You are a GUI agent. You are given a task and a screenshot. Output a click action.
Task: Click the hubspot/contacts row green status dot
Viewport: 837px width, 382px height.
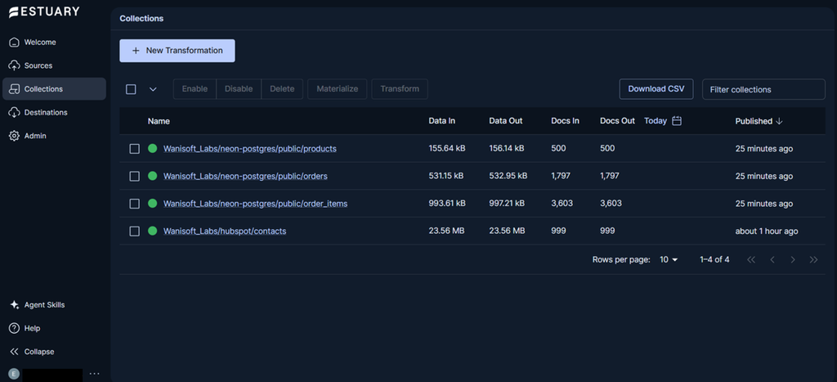[153, 231]
